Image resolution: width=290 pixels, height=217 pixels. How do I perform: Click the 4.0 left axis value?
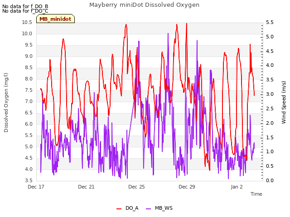pos(29,169)
